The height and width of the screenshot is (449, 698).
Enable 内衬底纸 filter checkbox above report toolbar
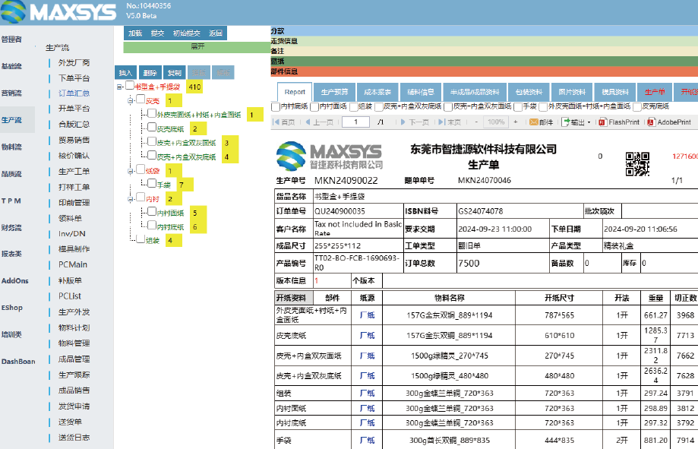[276, 106]
